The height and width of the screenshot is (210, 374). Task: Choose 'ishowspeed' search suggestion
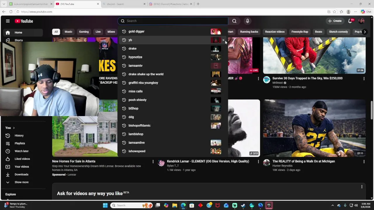pos(173,151)
